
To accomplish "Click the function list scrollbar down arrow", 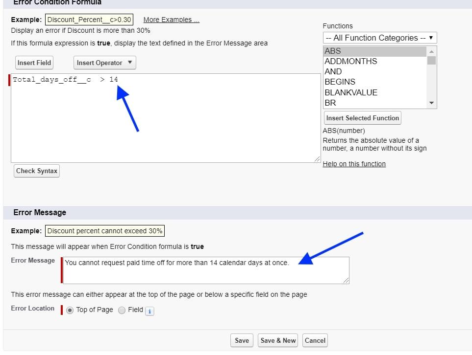I will pos(431,103).
